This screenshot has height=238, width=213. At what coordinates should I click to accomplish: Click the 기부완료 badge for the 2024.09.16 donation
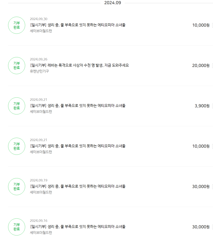click(x=17, y=227)
